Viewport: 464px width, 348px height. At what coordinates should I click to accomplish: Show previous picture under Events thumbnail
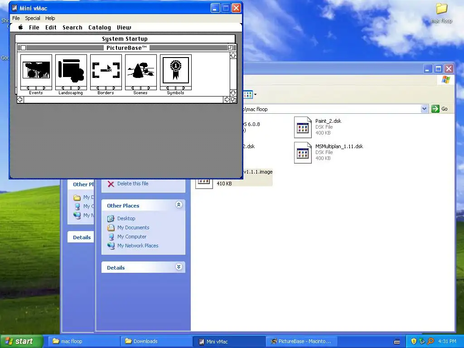pos(28,88)
